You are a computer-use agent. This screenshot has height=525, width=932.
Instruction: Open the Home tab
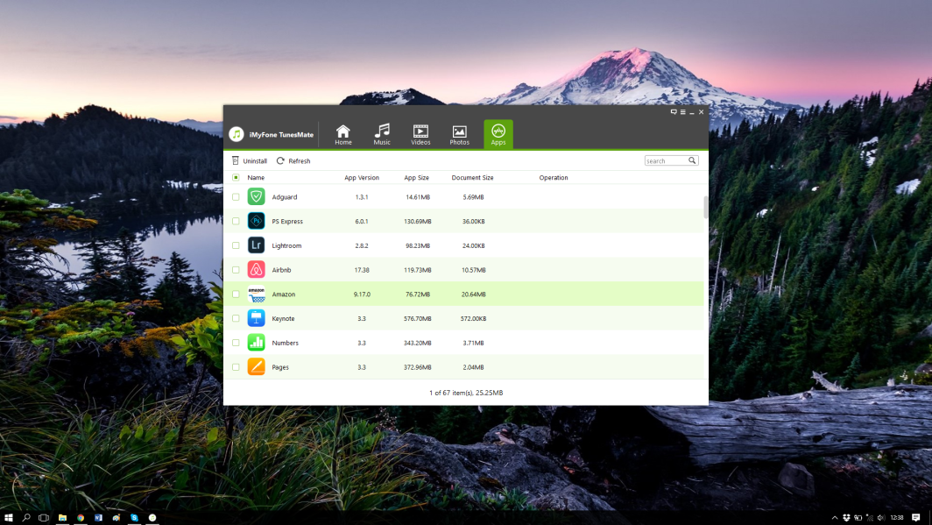[342, 134]
